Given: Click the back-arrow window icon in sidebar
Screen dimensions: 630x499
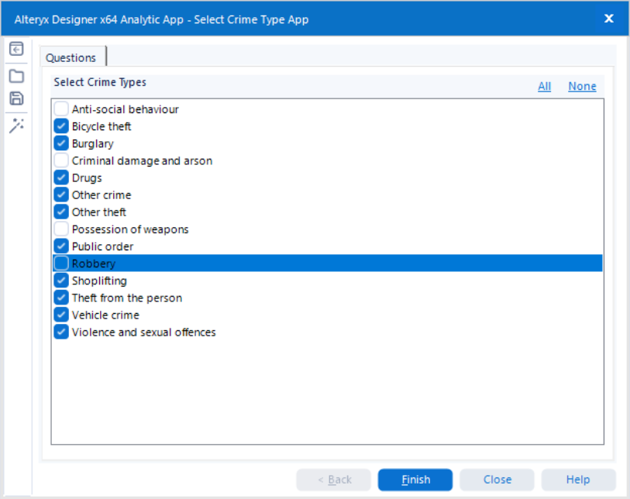Looking at the screenshot, I should click(x=16, y=49).
